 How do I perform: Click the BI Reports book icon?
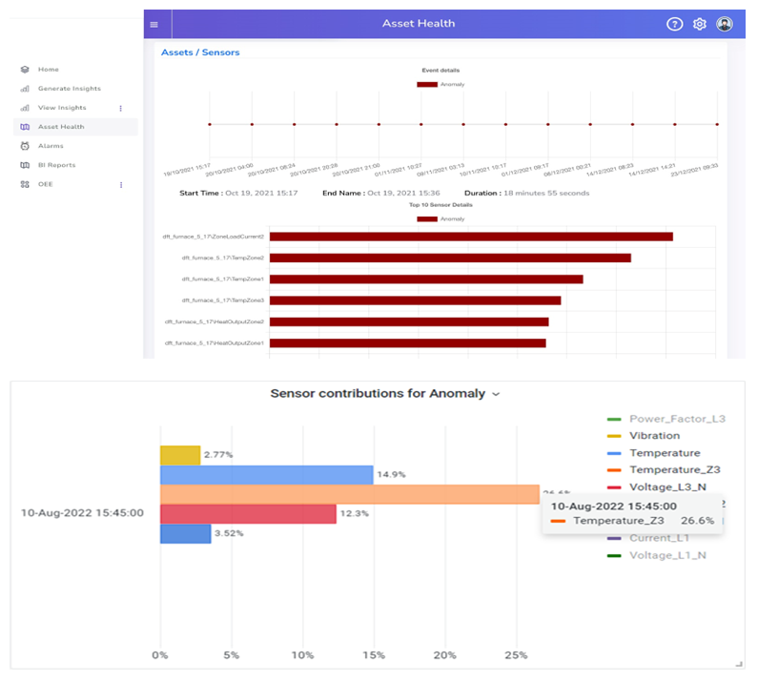pos(25,165)
